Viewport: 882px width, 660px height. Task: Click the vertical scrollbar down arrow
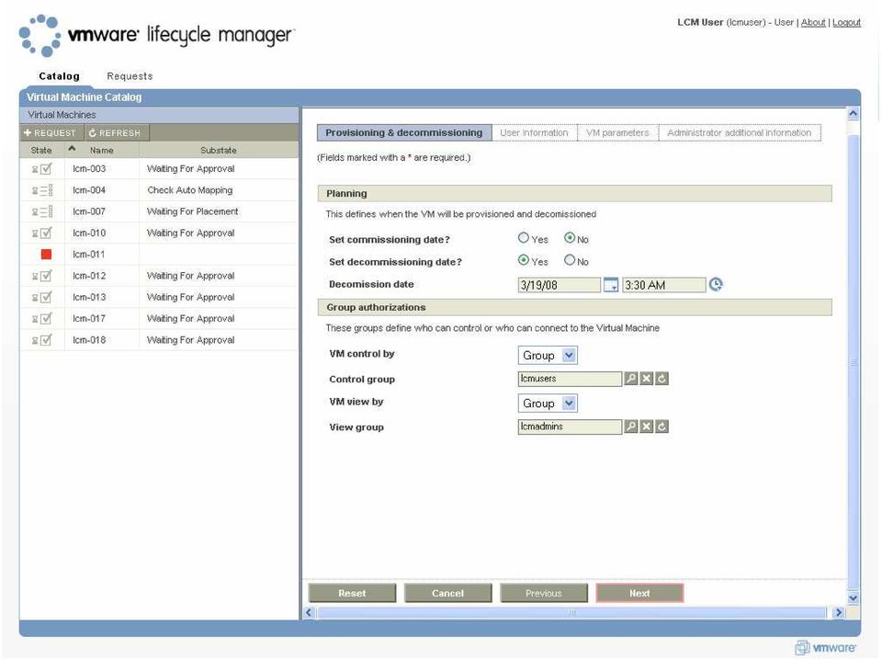853,598
